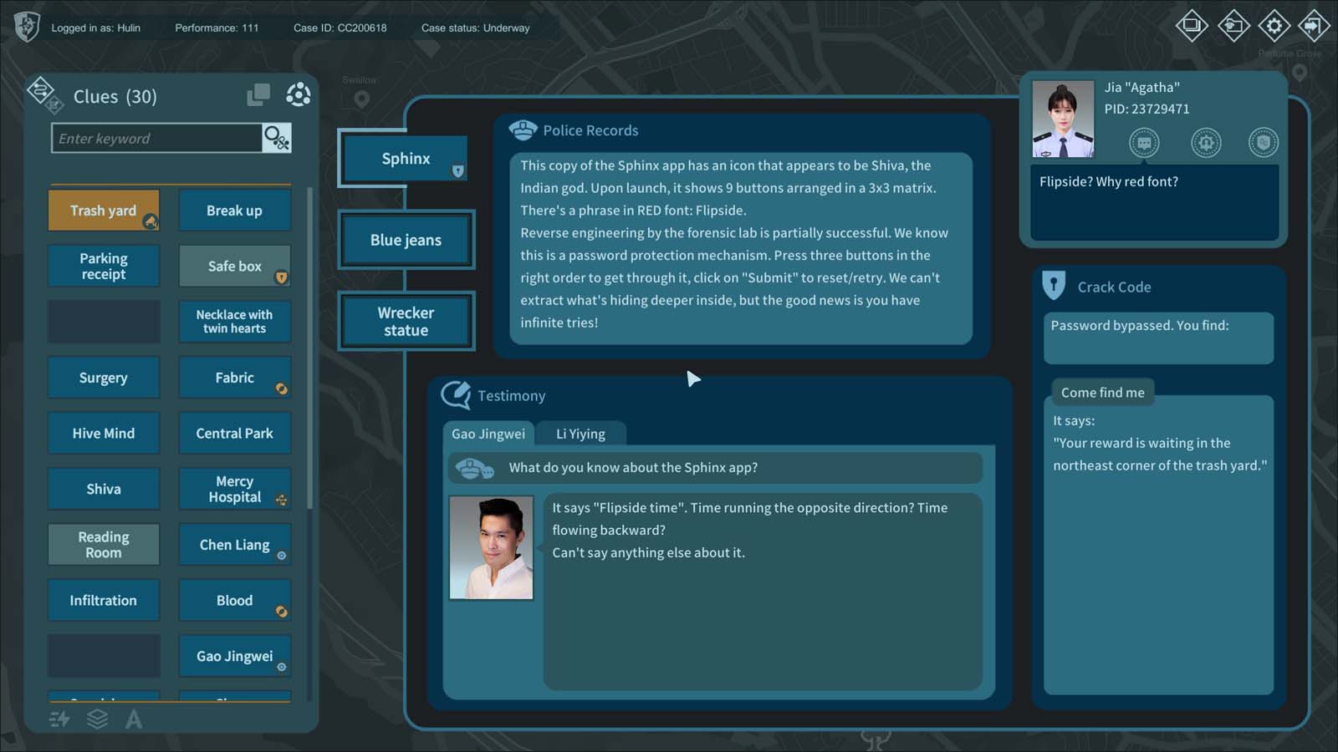Open the clue network graph icon
The width and height of the screenshot is (1338, 752).
click(298, 95)
